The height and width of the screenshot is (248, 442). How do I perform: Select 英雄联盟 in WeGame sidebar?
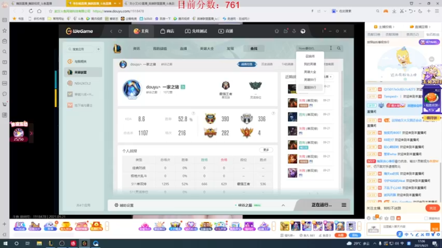83,72
